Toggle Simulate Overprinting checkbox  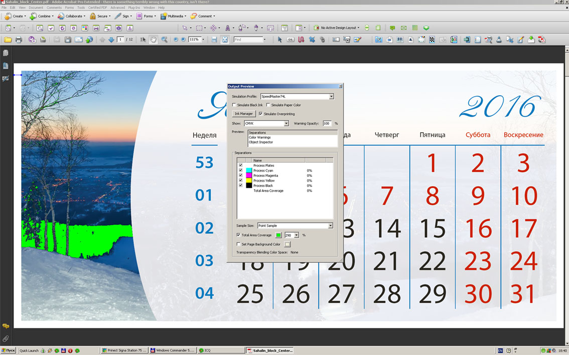click(260, 114)
